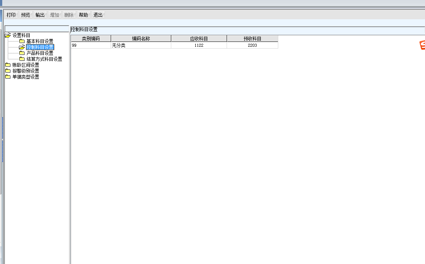Screen dimensions: 425x264
Task: Click the folder icon beside 产品科目设置
Action: (x=22, y=53)
